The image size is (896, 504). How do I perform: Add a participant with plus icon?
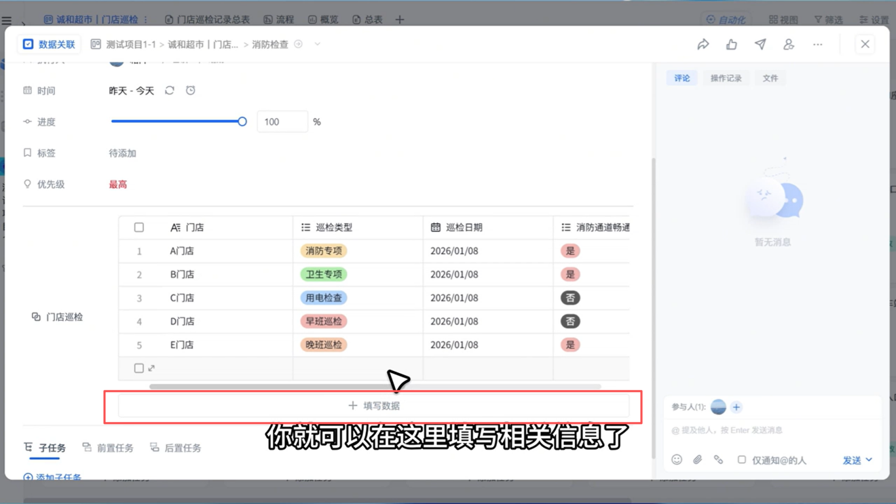[x=736, y=407]
